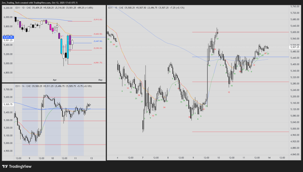Click the 5,501.25 price tag on daily axis

tap(8, 40)
